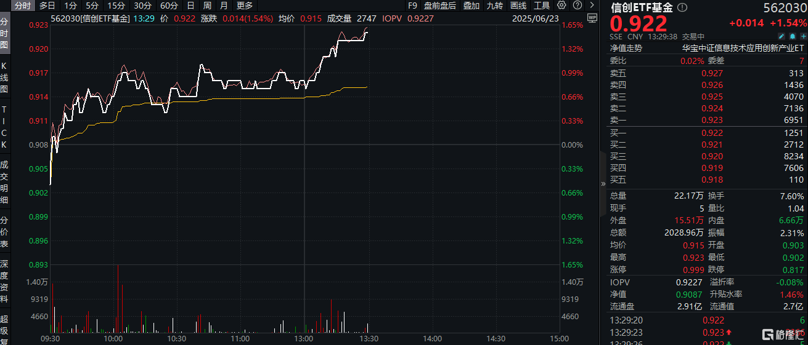Click 10:30 marker on time axis
Image resolution: width=808 pixels, height=345 pixels.
click(176, 338)
